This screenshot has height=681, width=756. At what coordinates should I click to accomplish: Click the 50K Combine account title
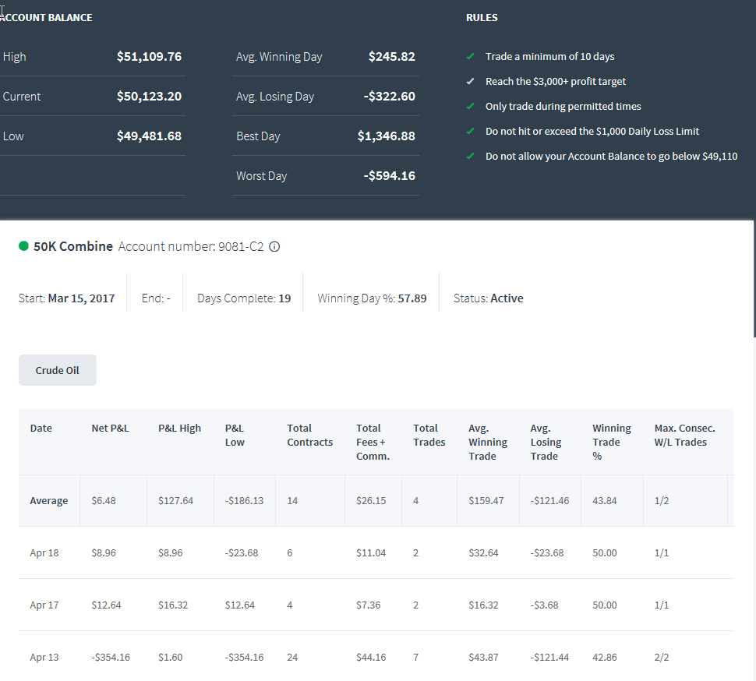[x=73, y=246]
